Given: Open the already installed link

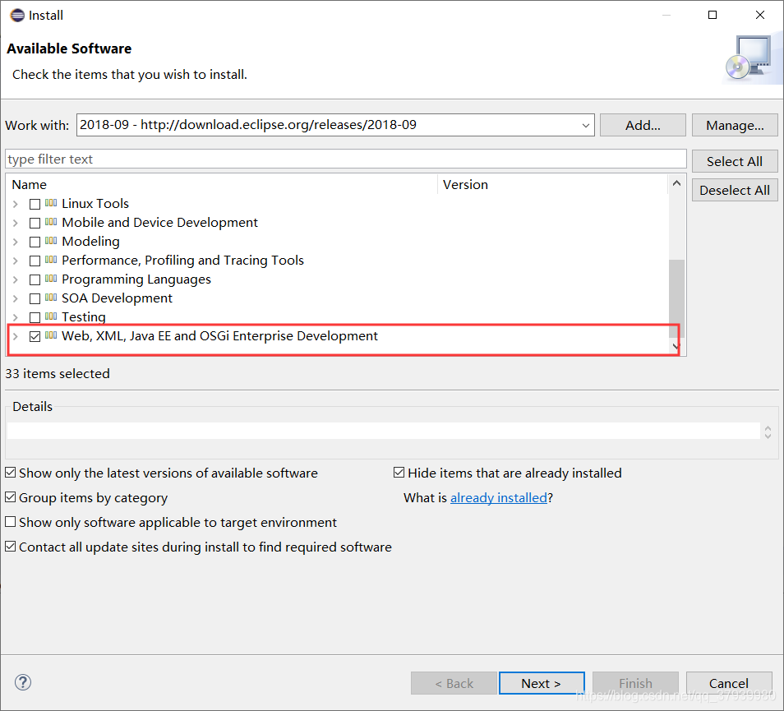Looking at the screenshot, I should 499,497.
